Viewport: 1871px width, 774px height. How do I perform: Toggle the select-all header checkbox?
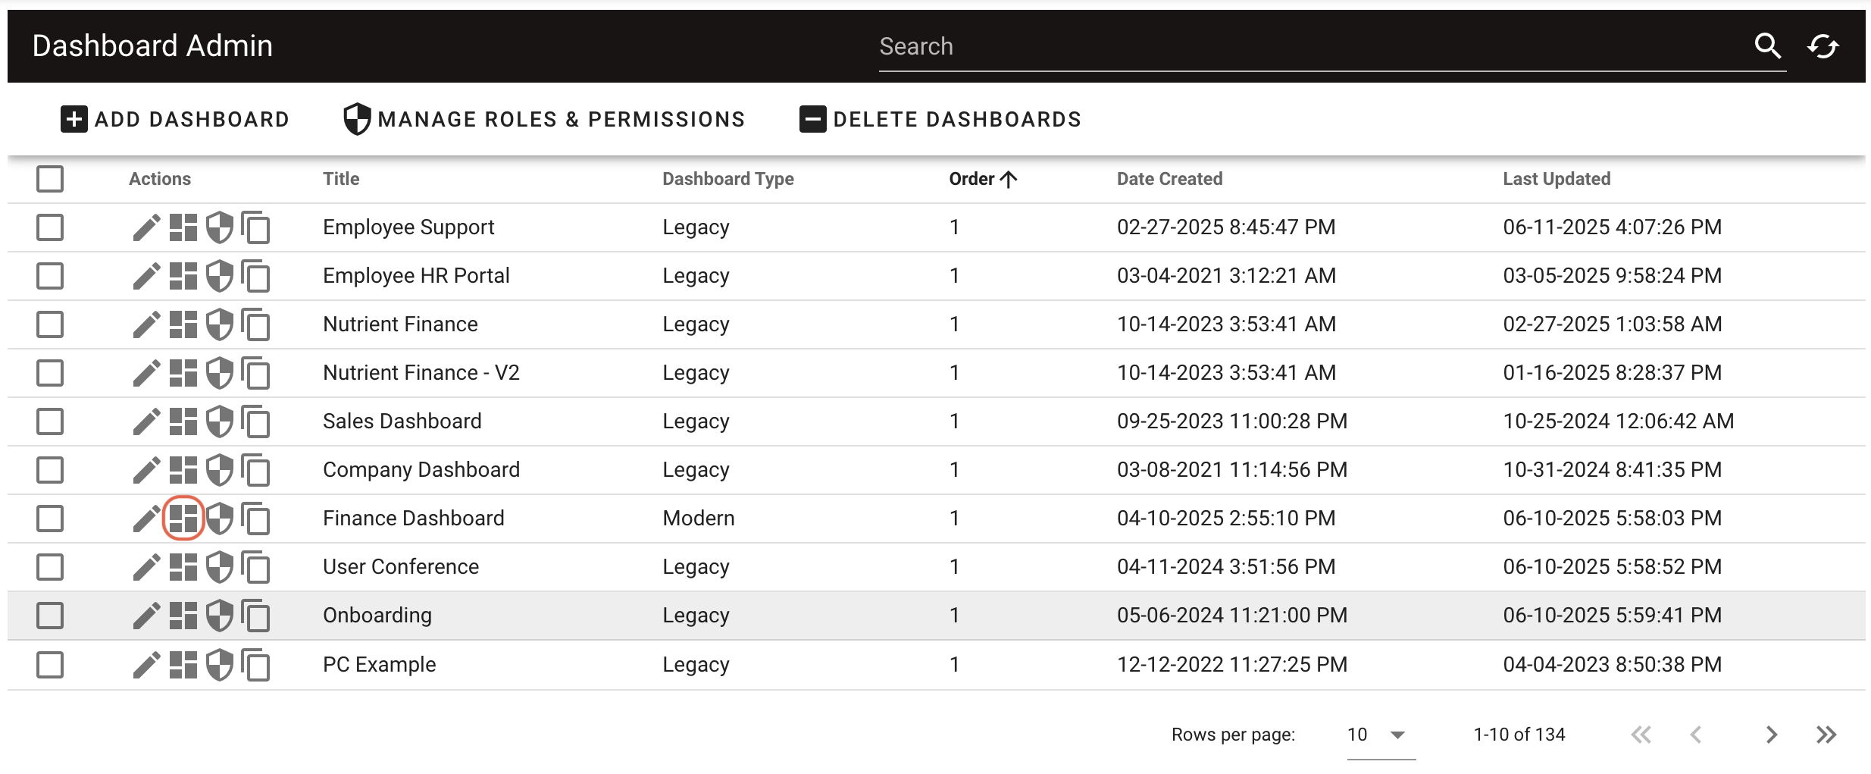[x=50, y=179]
